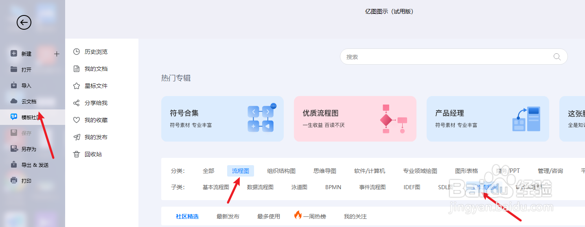Screen dimensions: 585x227
Task: Click the flame icon by 一周热榜
Action: click(298, 215)
